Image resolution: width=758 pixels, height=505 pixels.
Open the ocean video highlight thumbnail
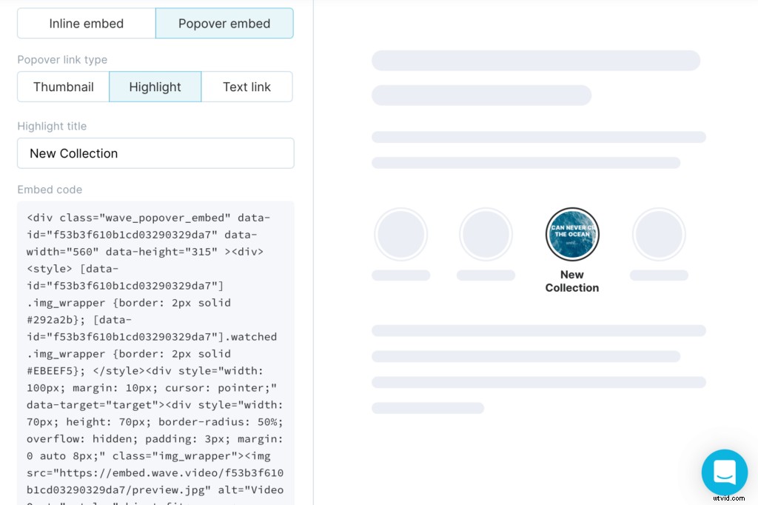tap(572, 234)
